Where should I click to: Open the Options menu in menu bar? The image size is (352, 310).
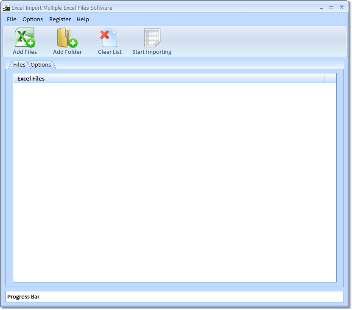point(33,20)
